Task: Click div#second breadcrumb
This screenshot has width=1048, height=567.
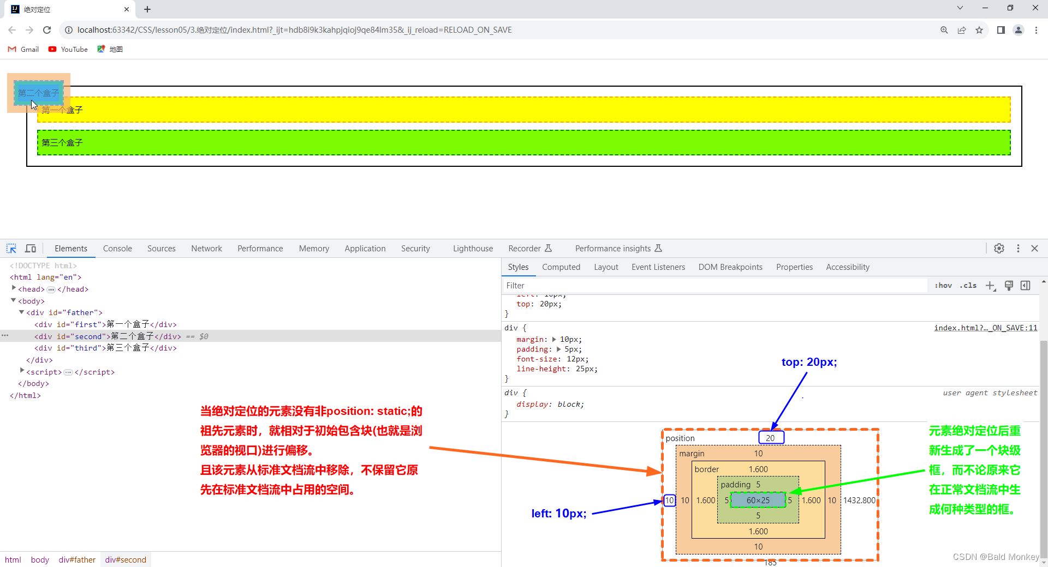Action: [126, 560]
